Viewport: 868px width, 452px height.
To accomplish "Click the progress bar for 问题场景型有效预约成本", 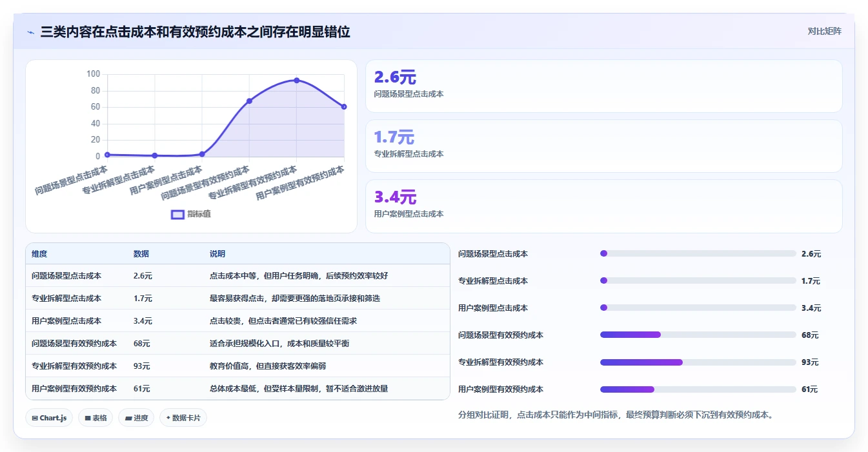I will coord(698,335).
